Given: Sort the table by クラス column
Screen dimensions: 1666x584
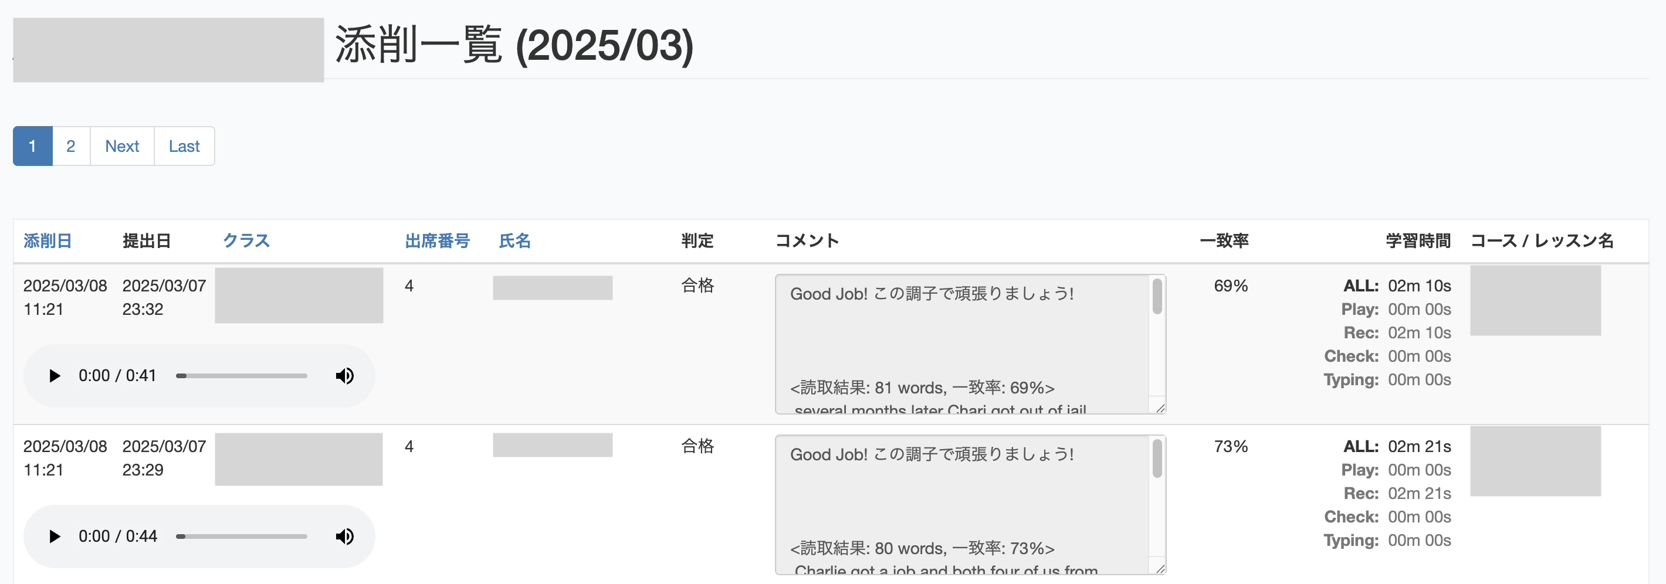Looking at the screenshot, I should (246, 240).
